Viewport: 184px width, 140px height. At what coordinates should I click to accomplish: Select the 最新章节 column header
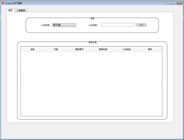tap(79, 49)
